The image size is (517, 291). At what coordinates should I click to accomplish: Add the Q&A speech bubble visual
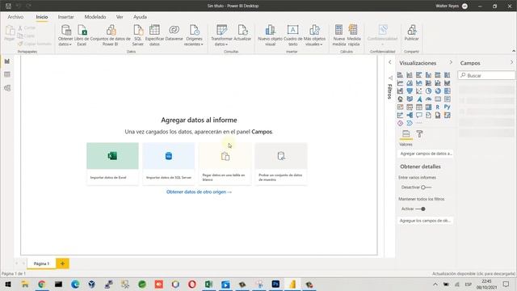coord(418,115)
